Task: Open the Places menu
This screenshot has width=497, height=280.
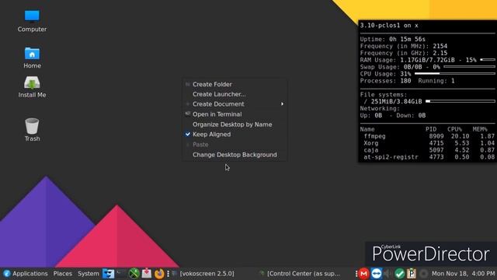Action: tap(62, 273)
